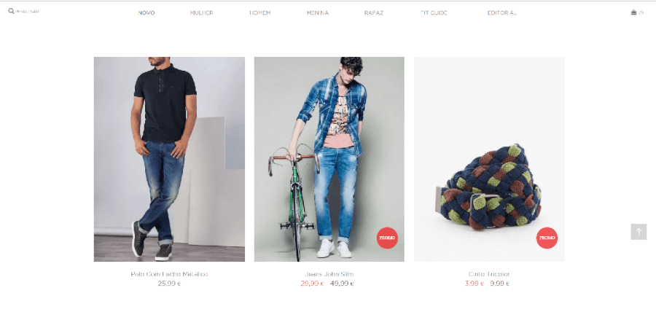Select the HOMEM menu item
Viewport: 656px width, 312px height.
click(260, 13)
